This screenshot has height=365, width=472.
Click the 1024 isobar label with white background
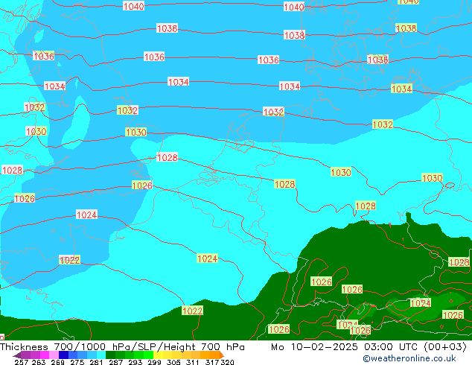click(x=86, y=215)
